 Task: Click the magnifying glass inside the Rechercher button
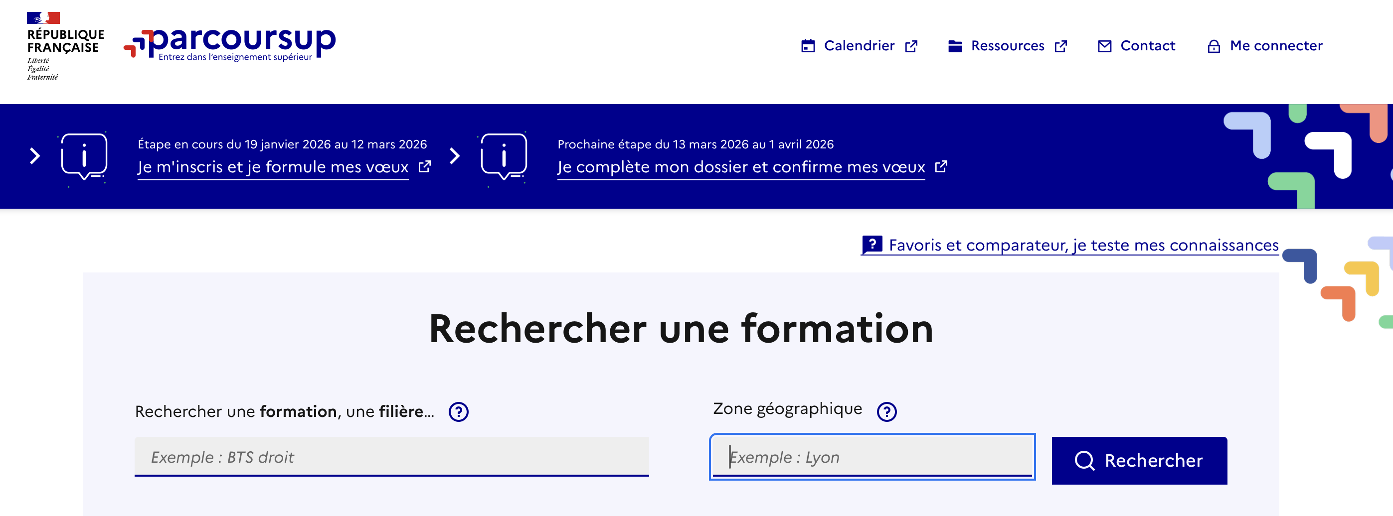click(1085, 460)
